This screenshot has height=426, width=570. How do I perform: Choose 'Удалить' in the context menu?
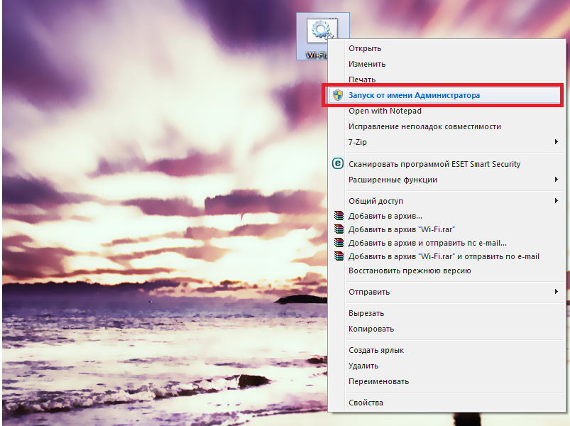pyautogui.click(x=446, y=366)
